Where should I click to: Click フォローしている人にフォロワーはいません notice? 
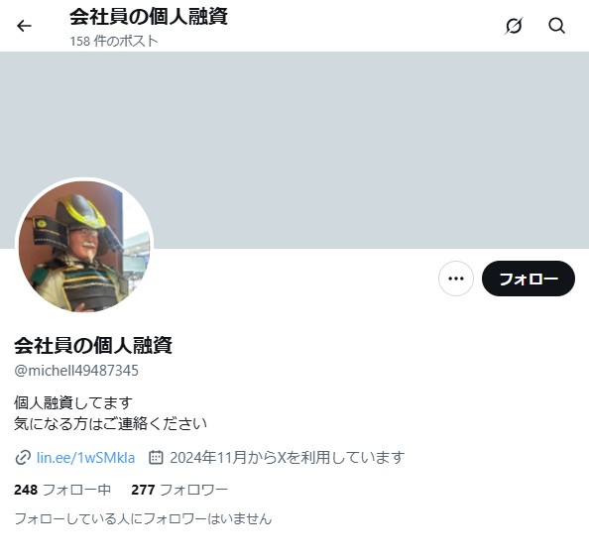[143, 518]
